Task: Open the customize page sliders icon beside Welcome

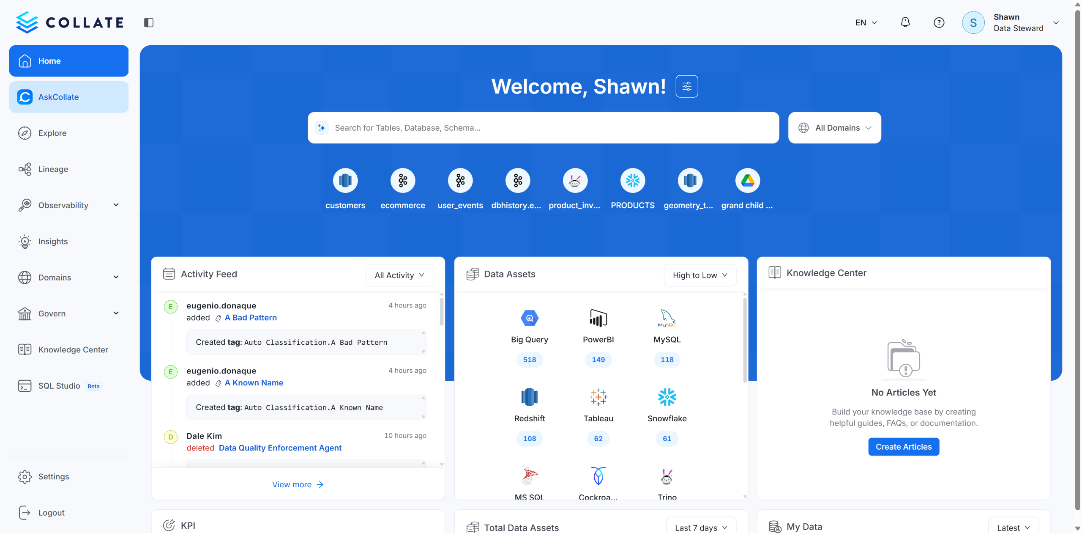Action: 686,86
